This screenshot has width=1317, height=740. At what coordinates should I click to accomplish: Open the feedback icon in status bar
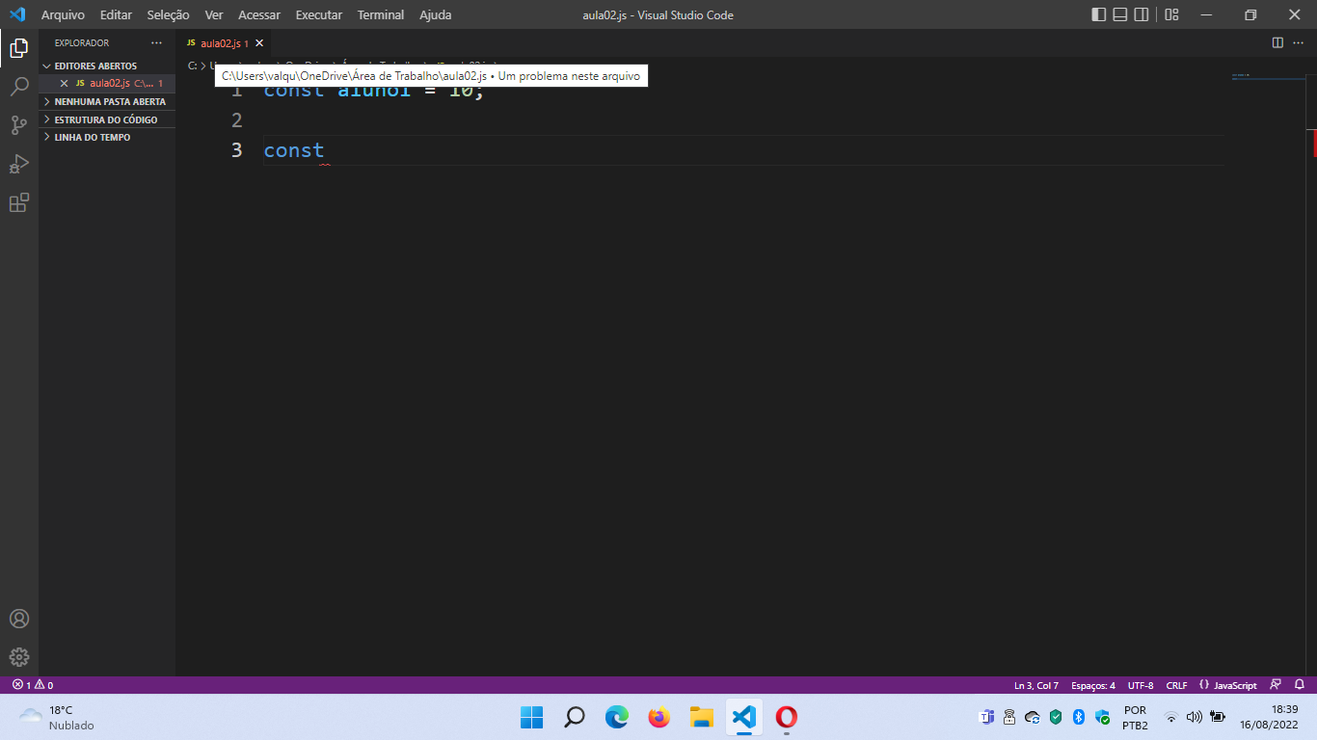point(1276,685)
